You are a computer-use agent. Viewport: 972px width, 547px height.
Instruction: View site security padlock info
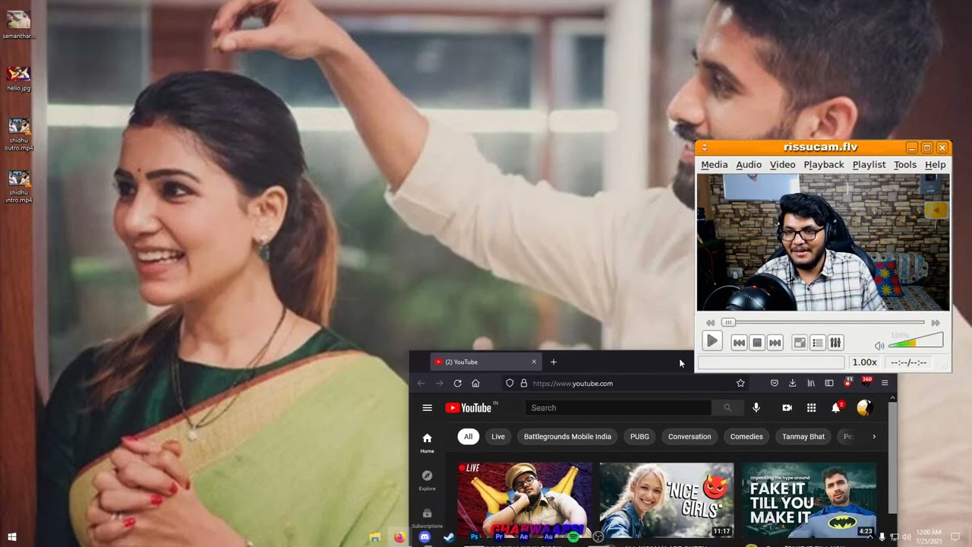point(523,383)
